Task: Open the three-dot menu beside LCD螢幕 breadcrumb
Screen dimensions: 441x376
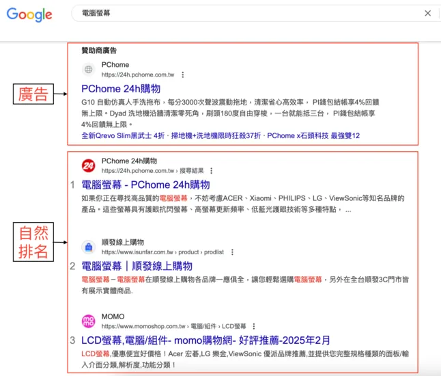Action: pos(254,326)
